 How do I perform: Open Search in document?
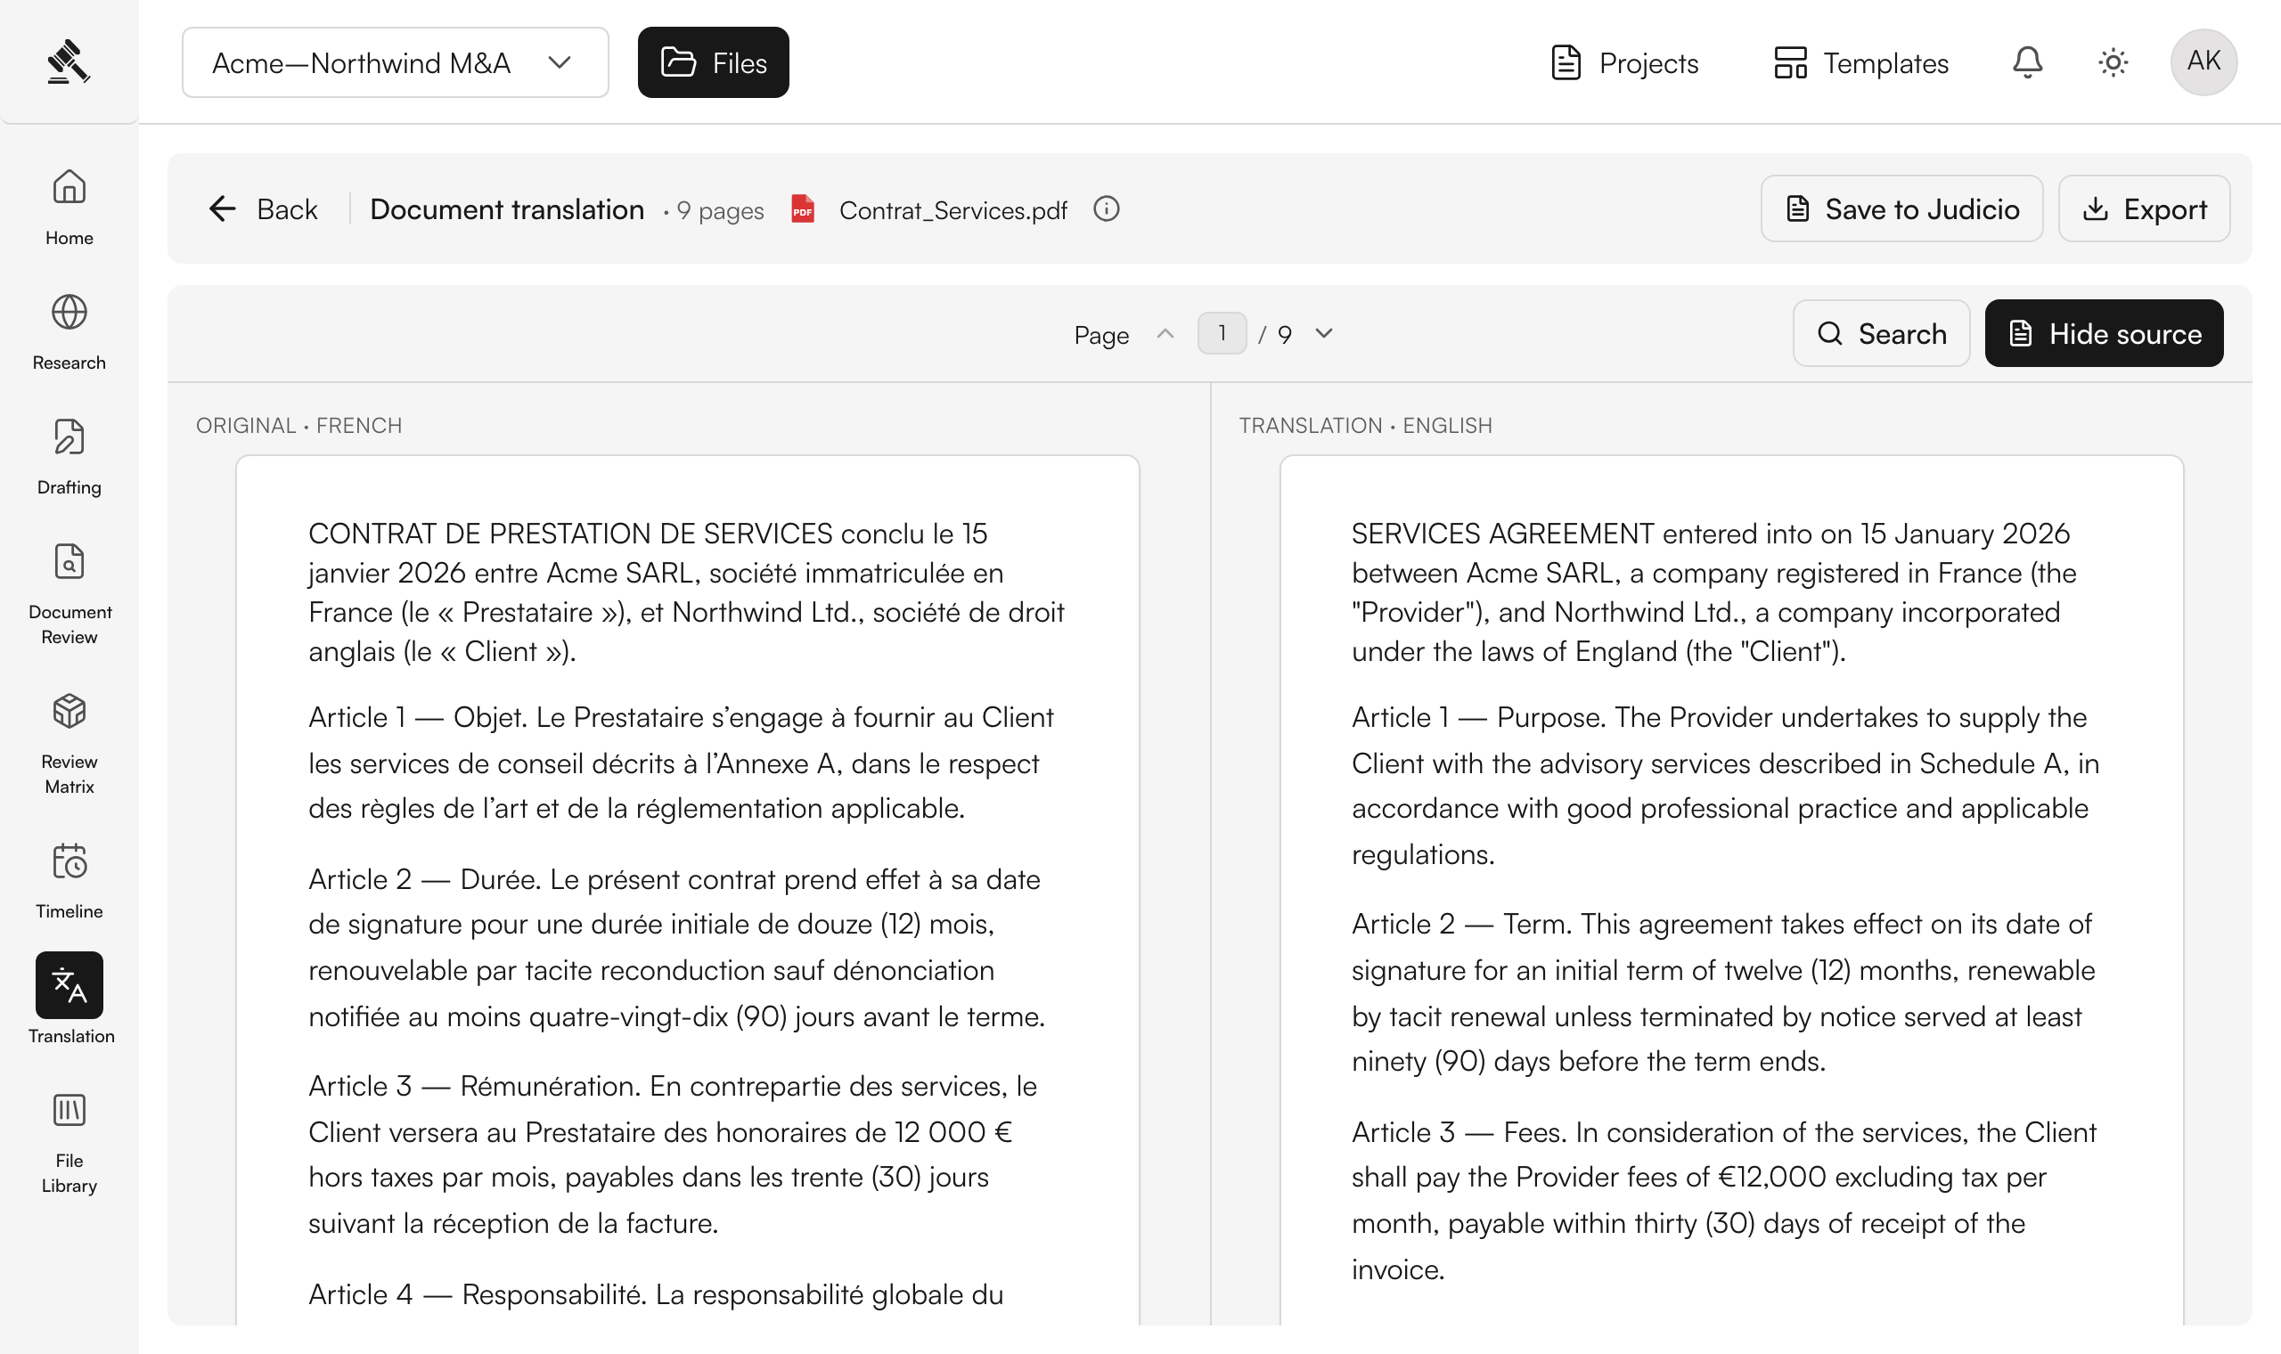point(1881,333)
